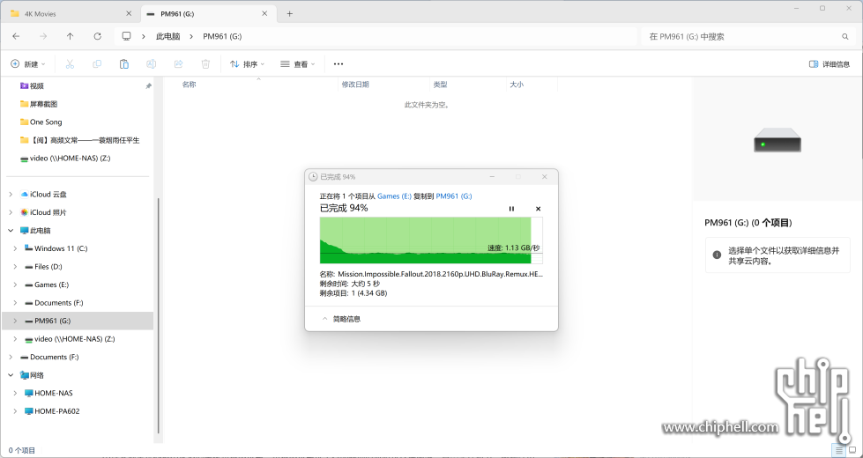Refresh the current folder

tap(98, 36)
